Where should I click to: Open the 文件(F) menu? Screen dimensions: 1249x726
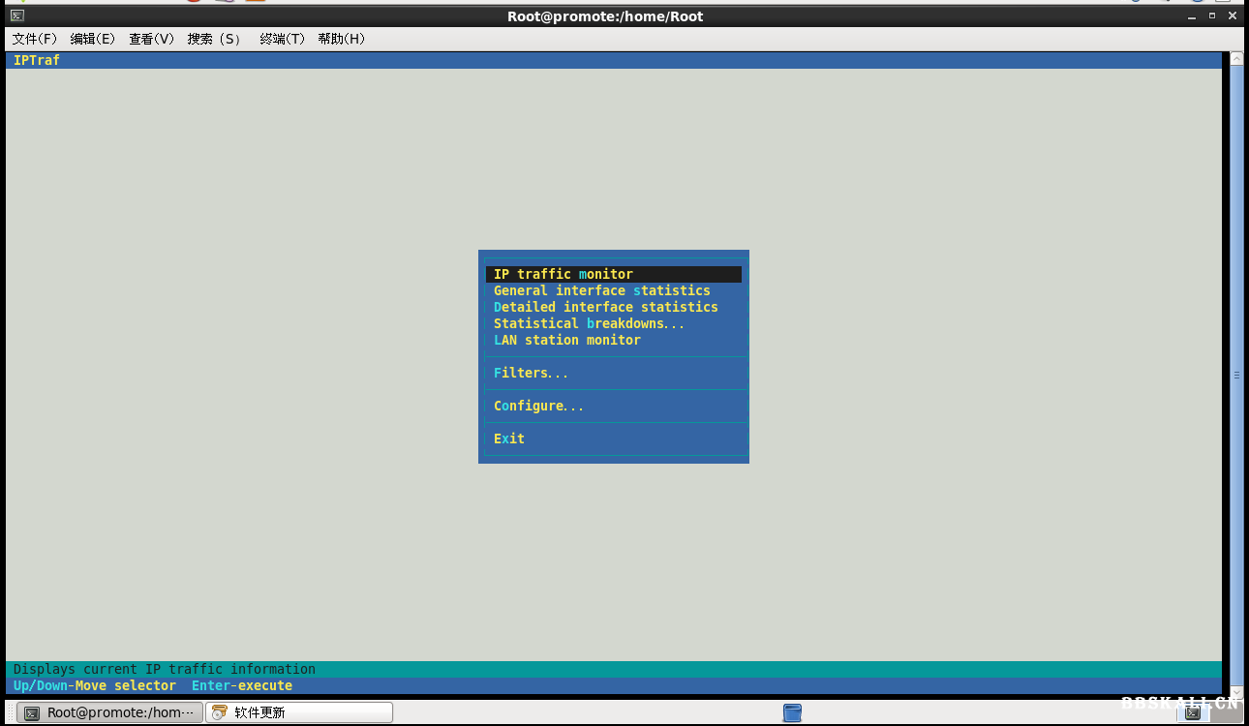click(x=35, y=39)
